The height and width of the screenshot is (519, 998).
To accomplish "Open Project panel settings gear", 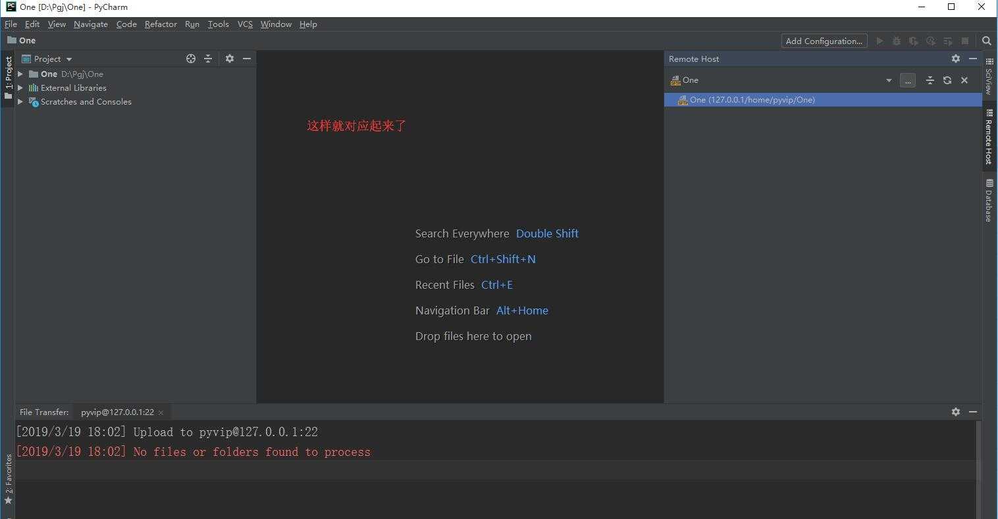I will tap(230, 59).
